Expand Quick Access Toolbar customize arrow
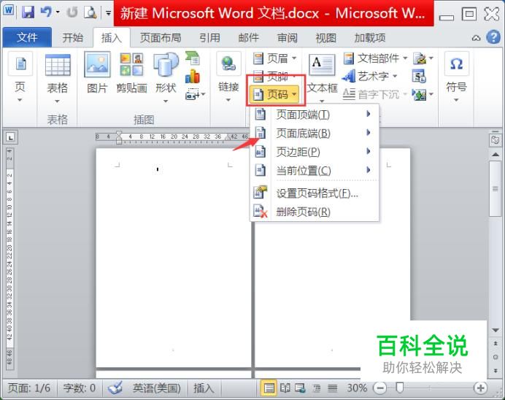 (x=108, y=13)
